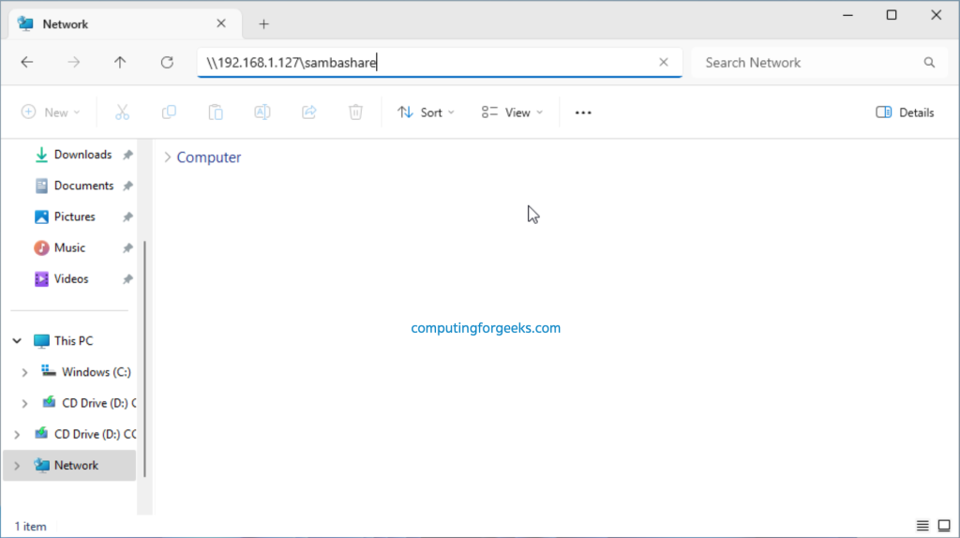Screen dimensions: 960x538
Task: Open the Sort dropdown
Action: point(427,112)
